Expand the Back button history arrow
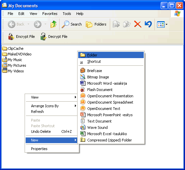 pos(28,24)
